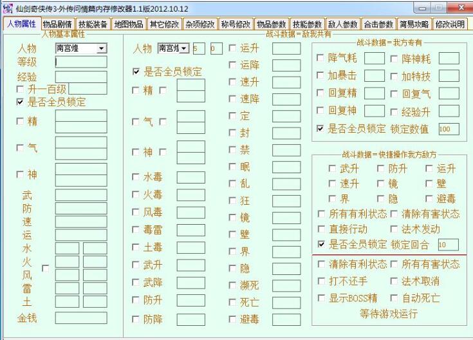The height and width of the screenshot is (340, 473).
Task: Click the 武 attribute input field
Action: point(81,195)
